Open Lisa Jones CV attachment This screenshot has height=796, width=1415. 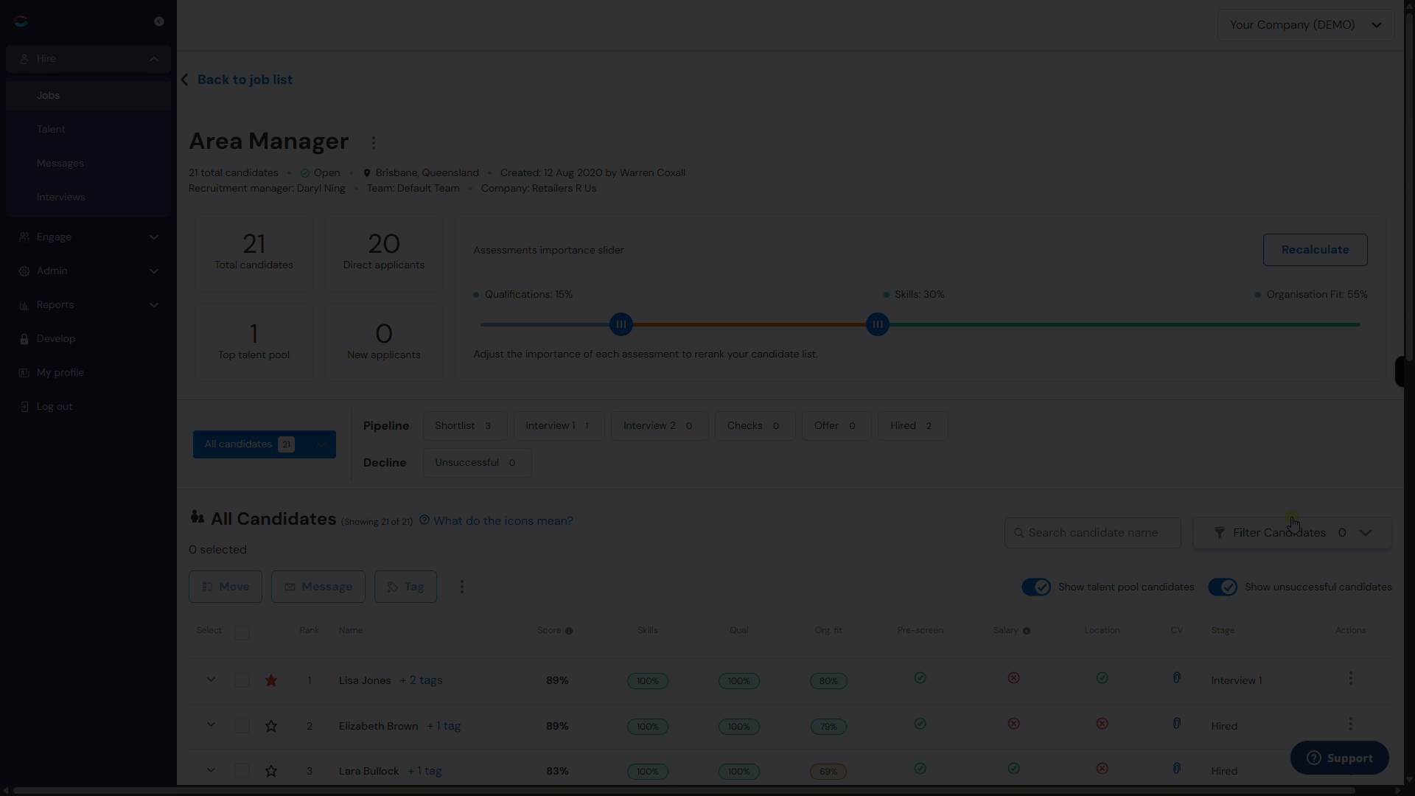(1177, 678)
